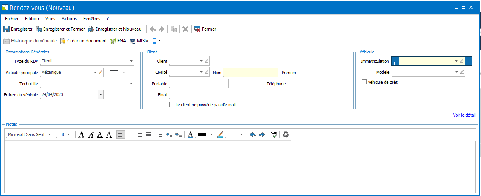
Task: Click the copy documents icon in toolbar
Action: pyautogui.click(x=174, y=29)
